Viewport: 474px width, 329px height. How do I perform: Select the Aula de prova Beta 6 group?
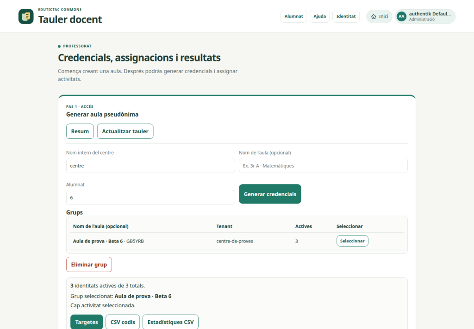(x=352, y=241)
